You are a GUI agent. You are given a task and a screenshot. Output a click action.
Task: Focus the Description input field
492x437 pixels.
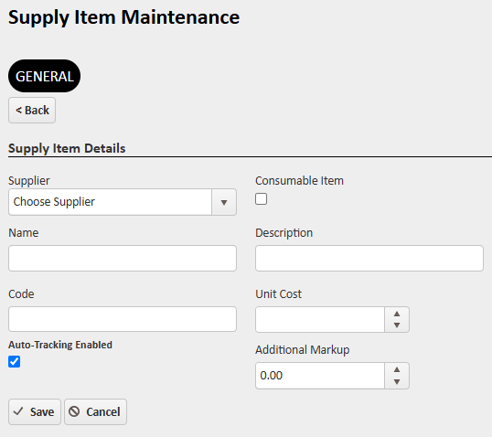tap(369, 258)
